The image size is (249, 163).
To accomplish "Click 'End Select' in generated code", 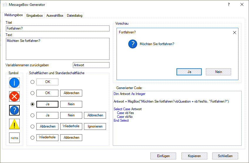I will (x=121, y=120).
